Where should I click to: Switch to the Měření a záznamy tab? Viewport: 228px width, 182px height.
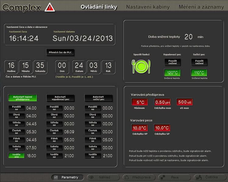(x=201, y=7)
